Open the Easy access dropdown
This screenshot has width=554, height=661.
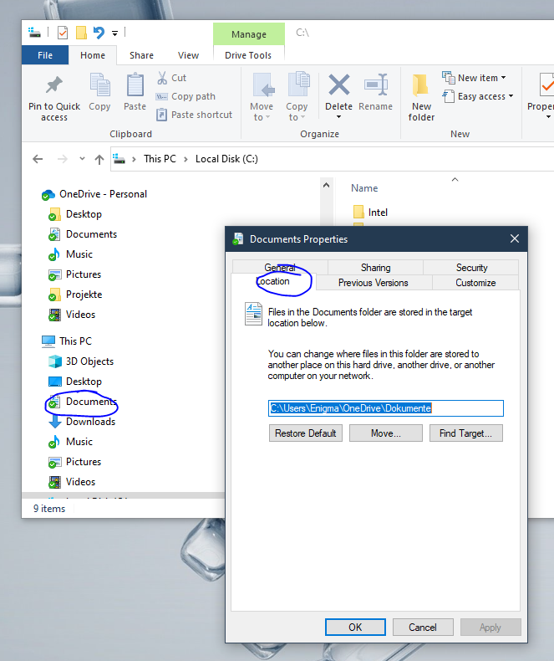tap(478, 96)
